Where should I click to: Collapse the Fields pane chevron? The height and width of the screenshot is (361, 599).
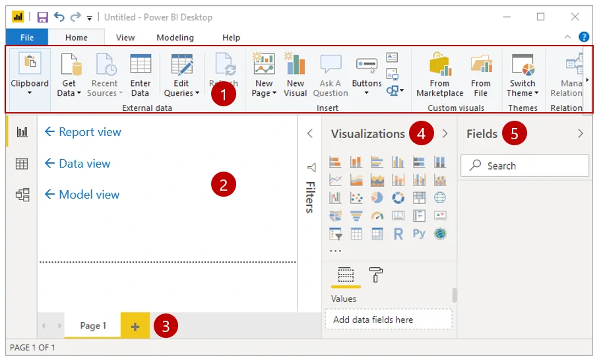click(x=581, y=133)
